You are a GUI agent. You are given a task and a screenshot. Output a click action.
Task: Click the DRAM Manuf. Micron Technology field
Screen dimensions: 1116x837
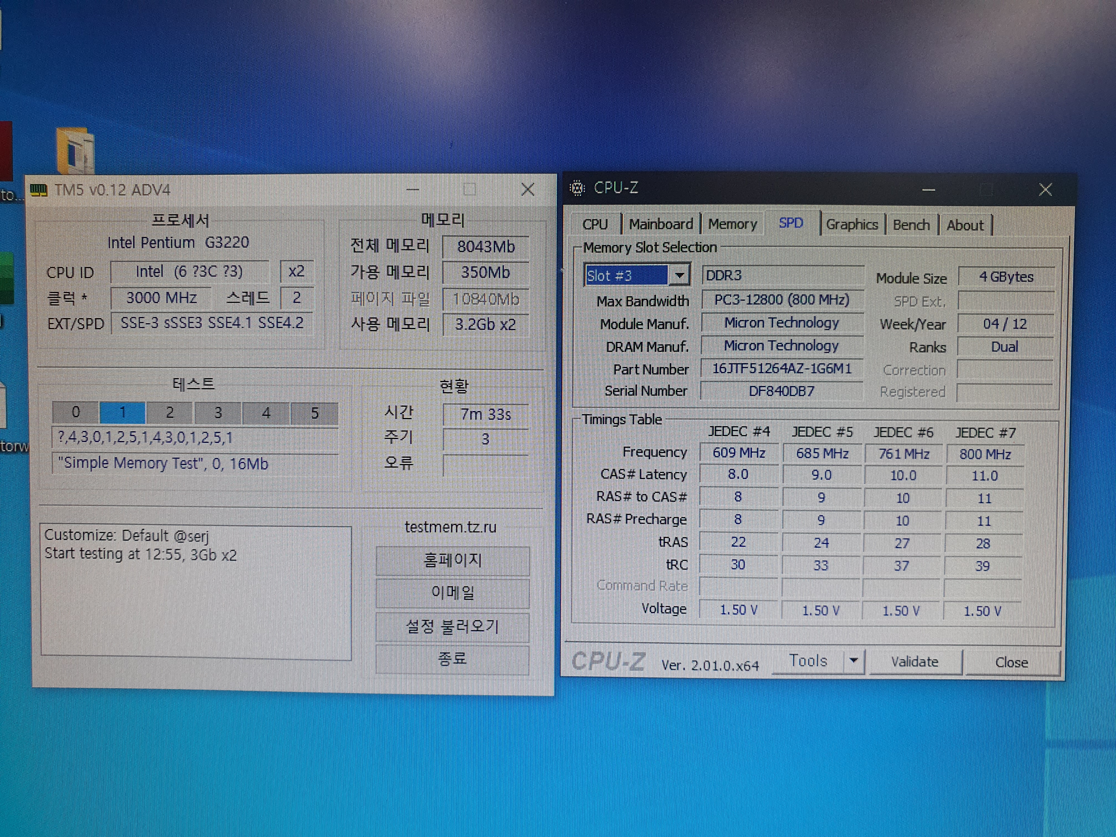[782, 346]
